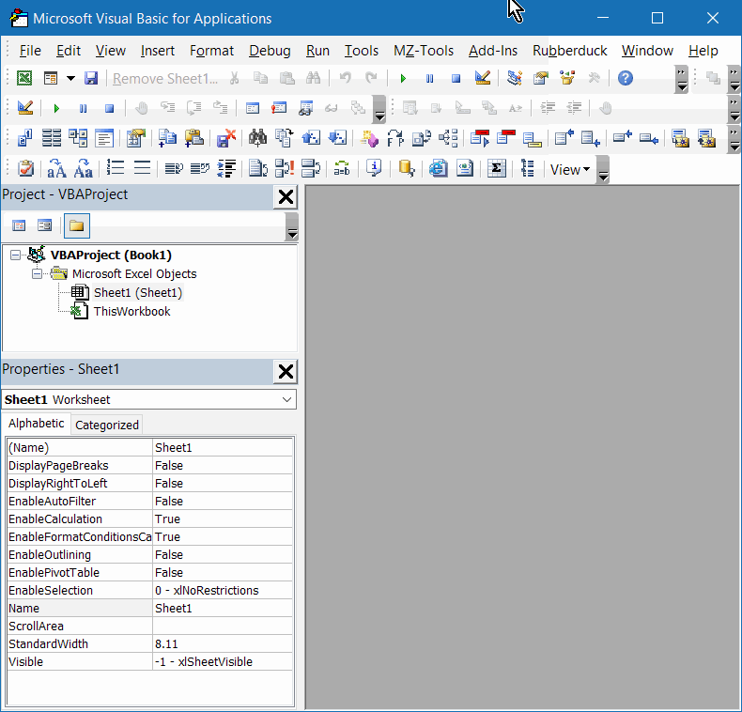Image resolution: width=742 pixels, height=712 pixels.
Task: Click the Find binoculars icon beside Paste
Action: [314, 78]
